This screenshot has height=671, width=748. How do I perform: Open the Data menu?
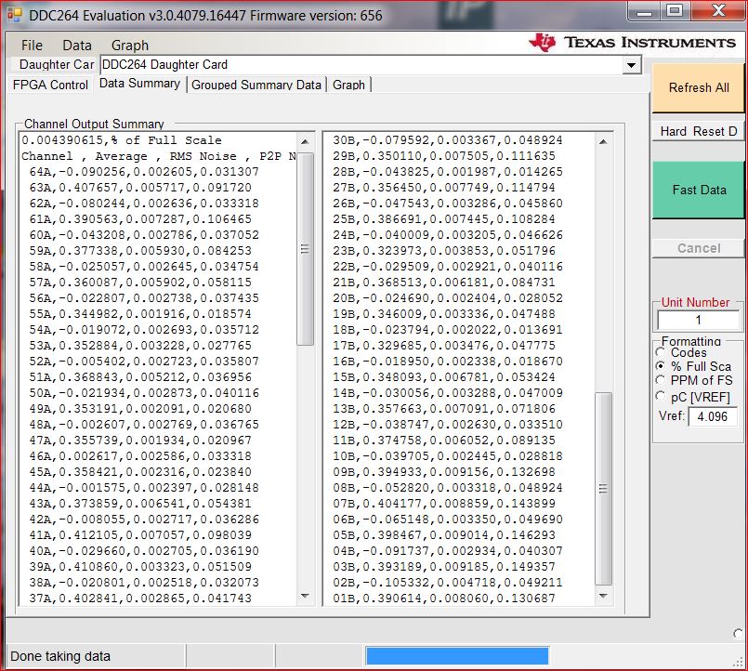point(77,46)
